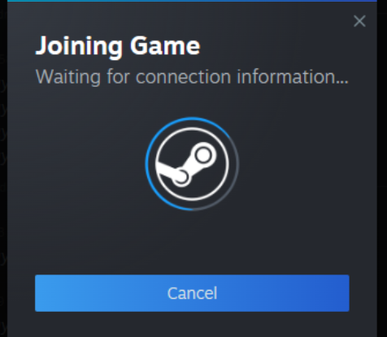The height and width of the screenshot is (337, 387).
Task: Stop waiting by clicking the blue Cancel bar
Action: pos(192,293)
